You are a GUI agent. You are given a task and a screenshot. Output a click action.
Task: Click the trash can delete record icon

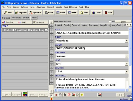[65, 95]
